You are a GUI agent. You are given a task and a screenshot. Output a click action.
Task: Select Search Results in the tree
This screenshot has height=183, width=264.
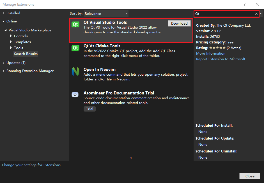click(26, 54)
